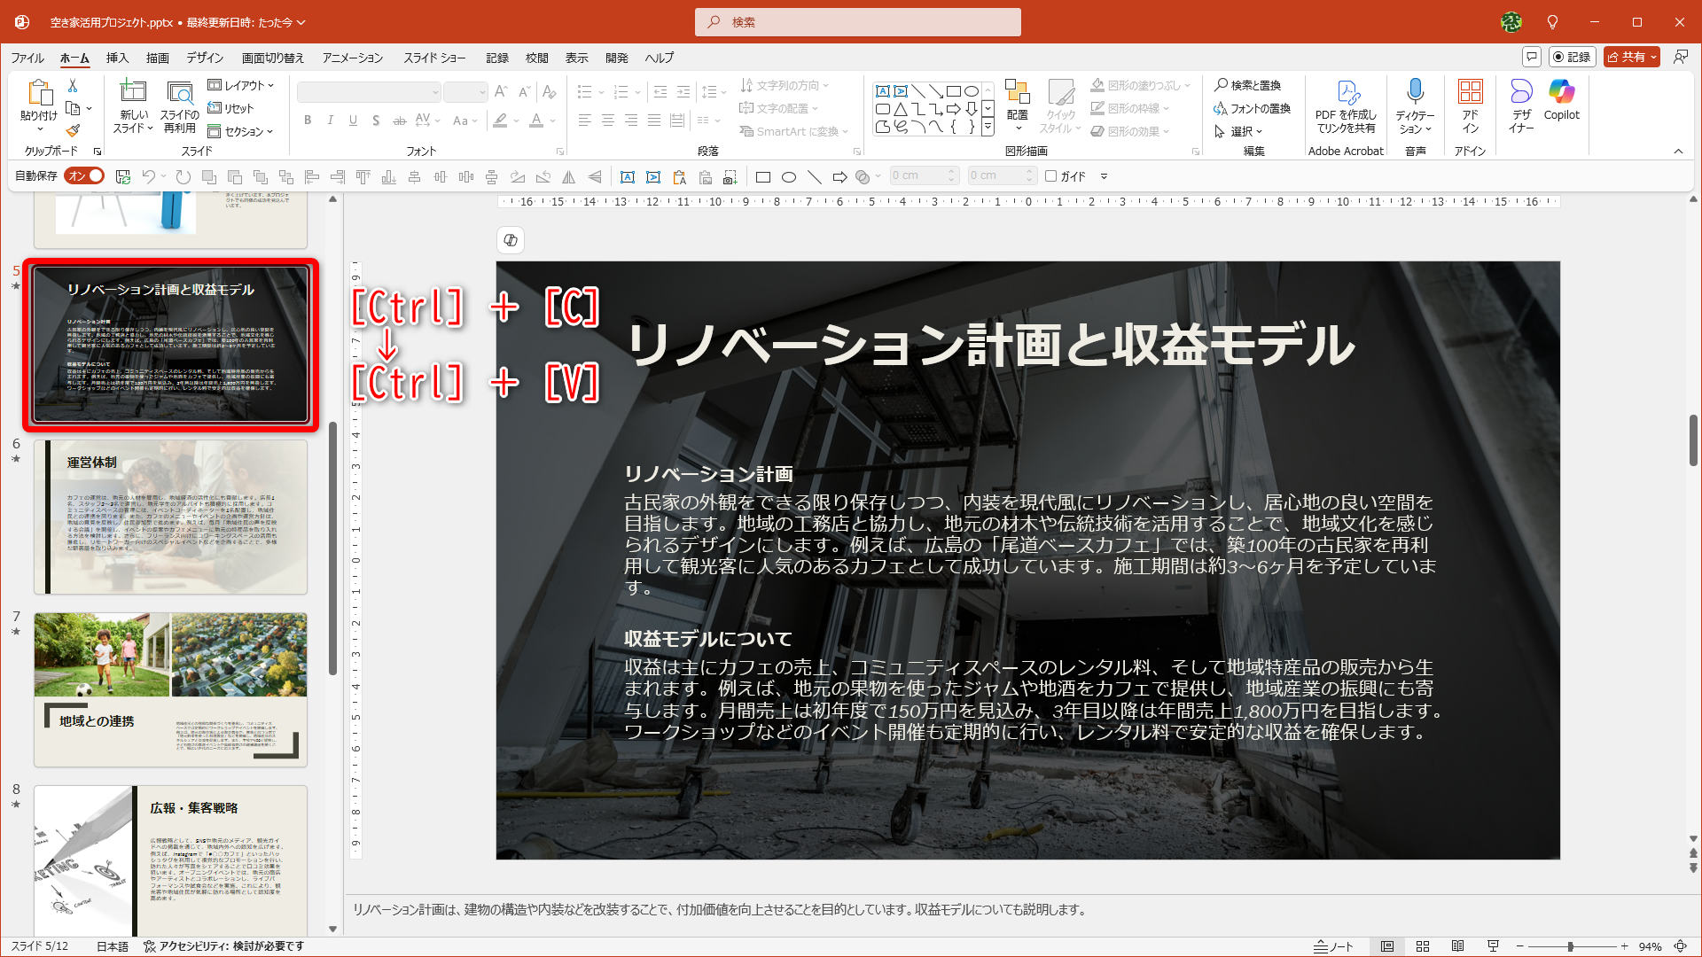
Task: Open the bullet list style dropdown
Action: point(600,90)
